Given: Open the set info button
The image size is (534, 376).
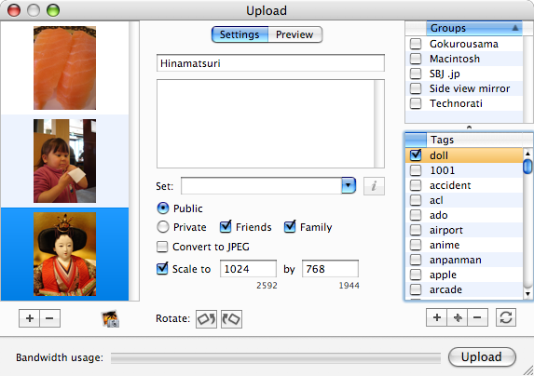Looking at the screenshot, I should [374, 186].
